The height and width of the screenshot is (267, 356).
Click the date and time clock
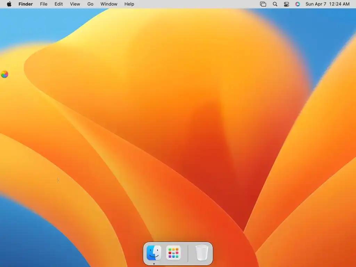click(x=327, y=4)
